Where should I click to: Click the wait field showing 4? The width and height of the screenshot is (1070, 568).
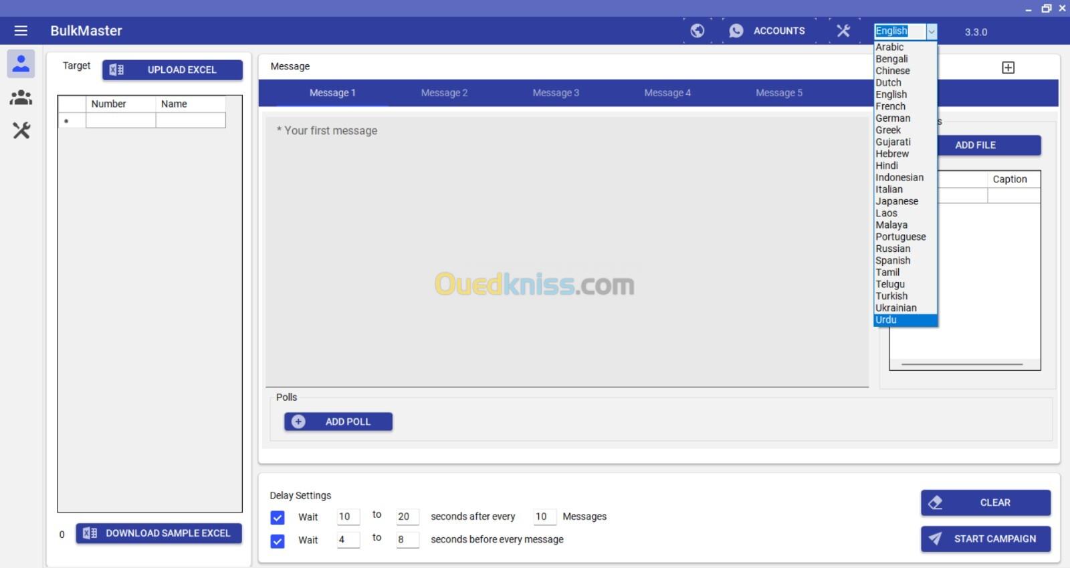pos(348,539)
